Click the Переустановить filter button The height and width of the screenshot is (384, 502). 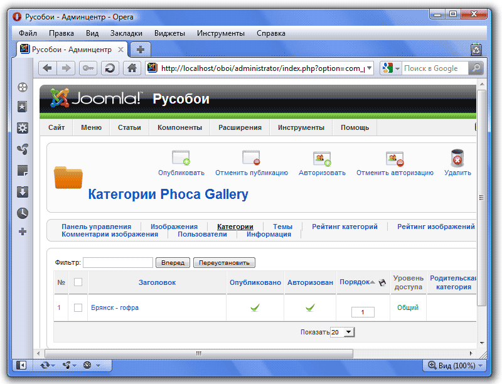(x=224, y=263)
